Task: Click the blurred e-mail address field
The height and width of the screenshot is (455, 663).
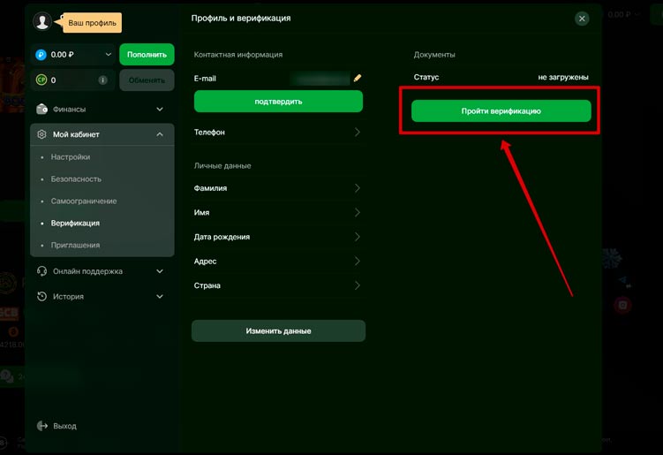Action: click(x=320, y=79)
